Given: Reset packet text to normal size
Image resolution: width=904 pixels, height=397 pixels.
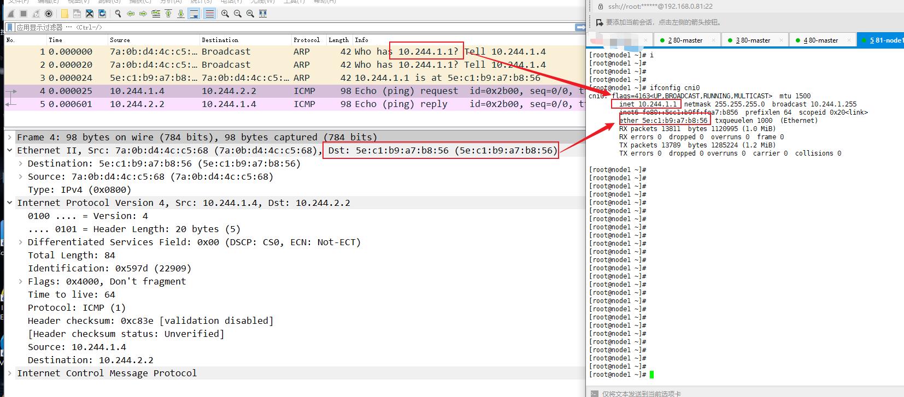Looking at the screenshot, I should pyautogui.click(x=250, y=14).
